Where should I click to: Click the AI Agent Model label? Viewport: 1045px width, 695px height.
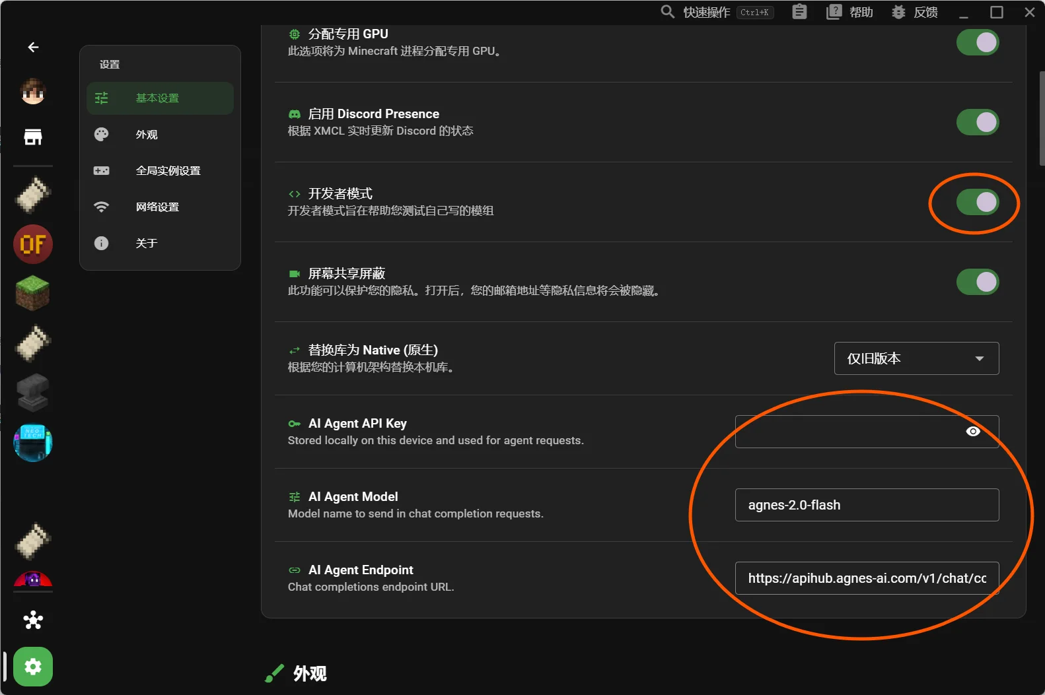[x=353, y=497]
